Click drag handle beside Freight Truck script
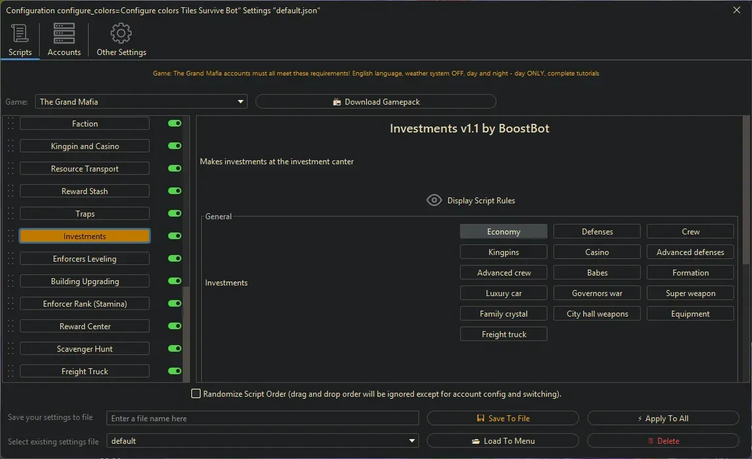Viewport: 752px width, 459px height. [x=11, y=371]
